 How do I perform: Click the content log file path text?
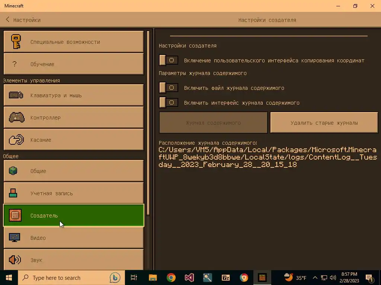[268, 157]
